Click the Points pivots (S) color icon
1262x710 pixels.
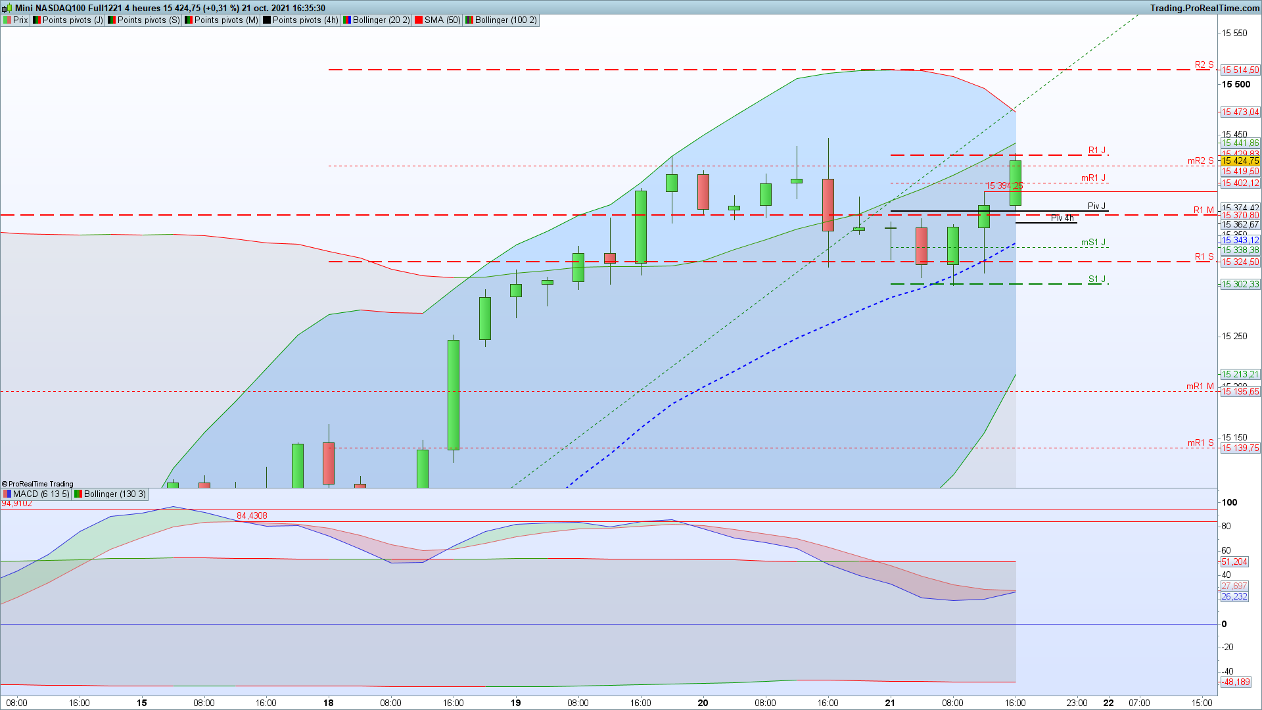112,20
